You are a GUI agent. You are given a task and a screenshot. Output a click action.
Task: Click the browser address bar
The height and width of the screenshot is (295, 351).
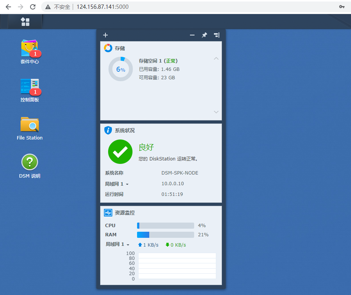(190, 7)
